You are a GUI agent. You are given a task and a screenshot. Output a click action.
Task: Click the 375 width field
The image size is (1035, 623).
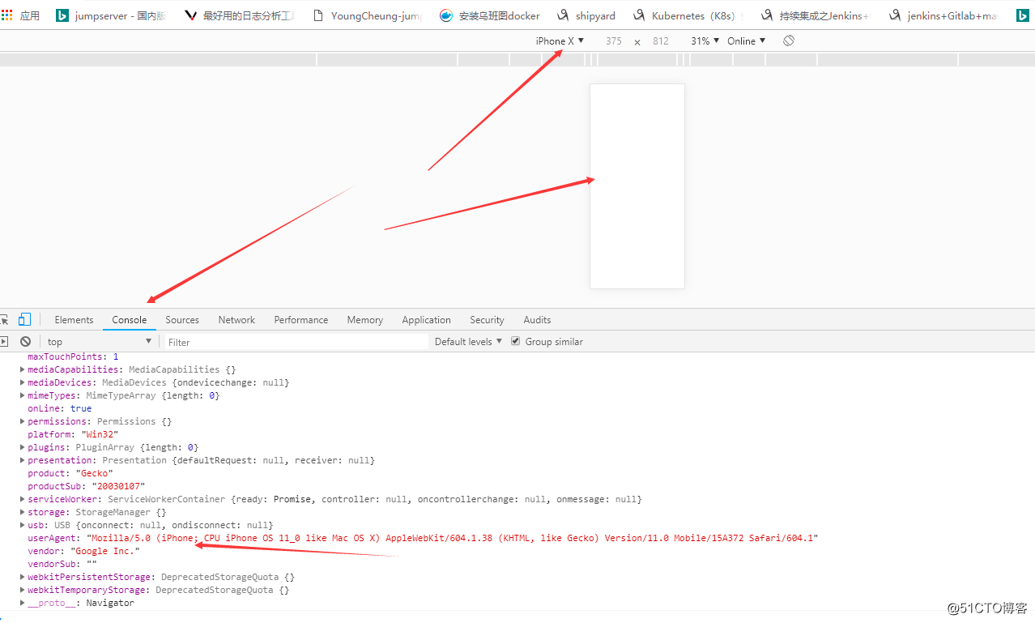click(614, 41)
